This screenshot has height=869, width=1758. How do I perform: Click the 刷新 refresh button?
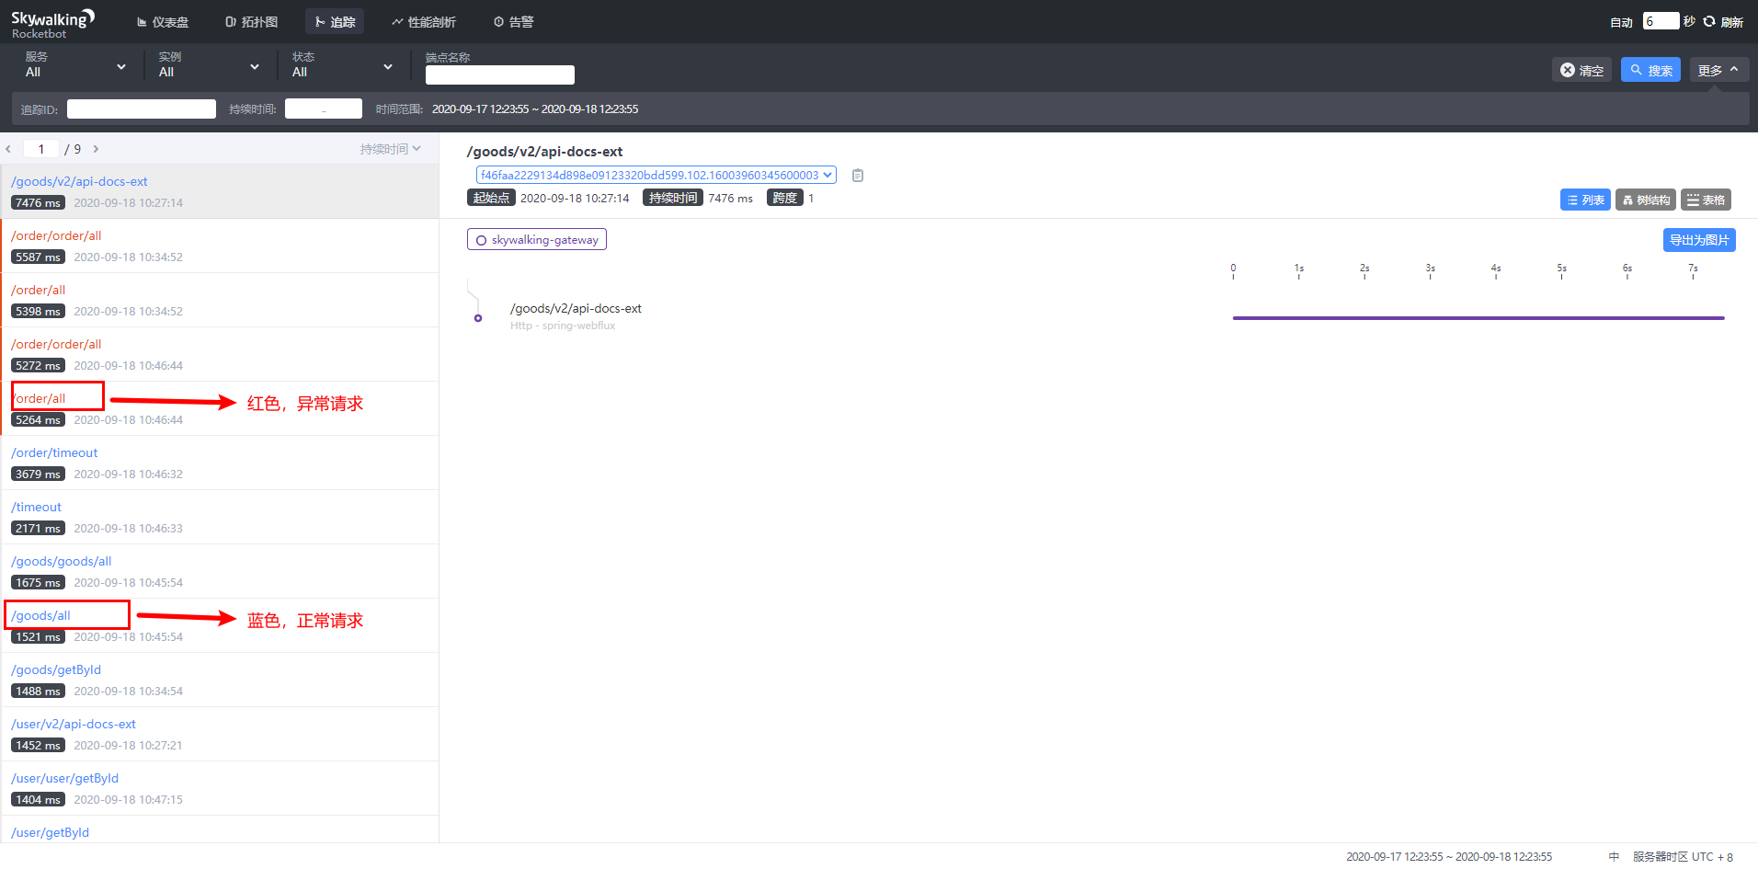tap(1724, 22)
